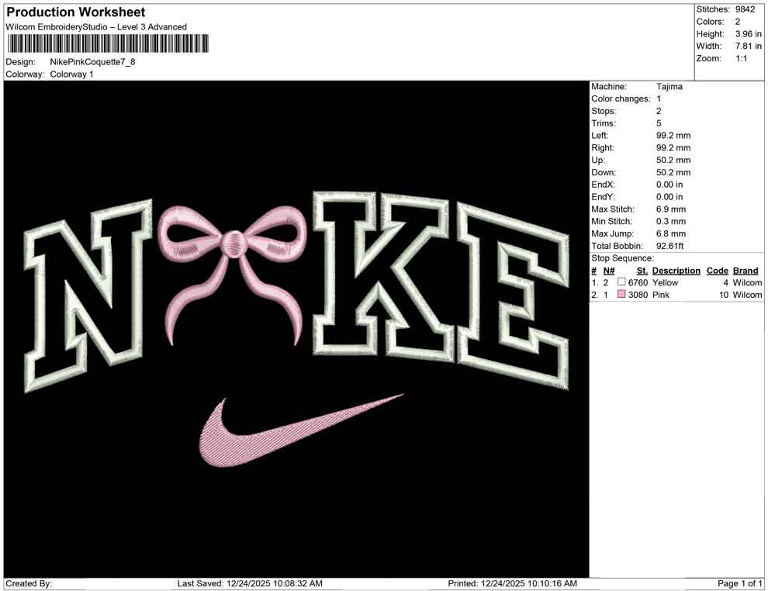
Task: Click the Stitches count 9842
Action: [x=743, y=9]
